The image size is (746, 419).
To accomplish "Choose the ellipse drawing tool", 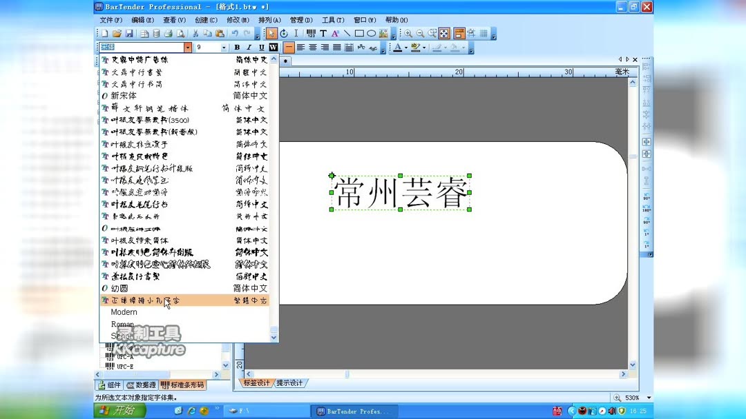I will [x=371, y=33].
